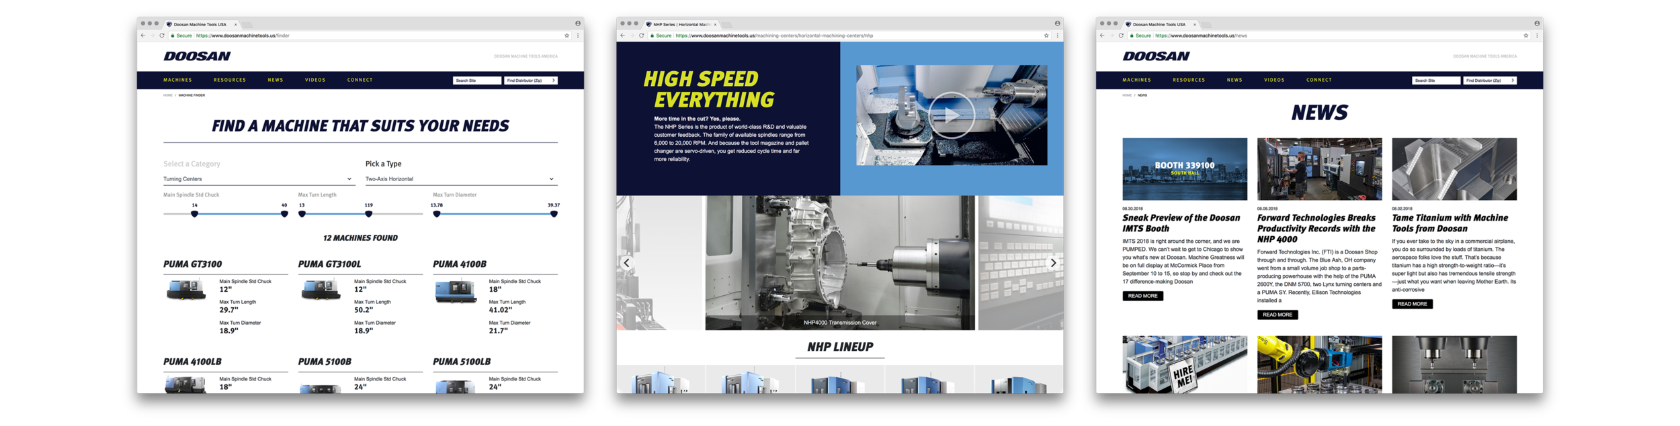This screenshot has width=1680, height=426.
Task: Open Connect menu in News window
Action: point(1319,80)
